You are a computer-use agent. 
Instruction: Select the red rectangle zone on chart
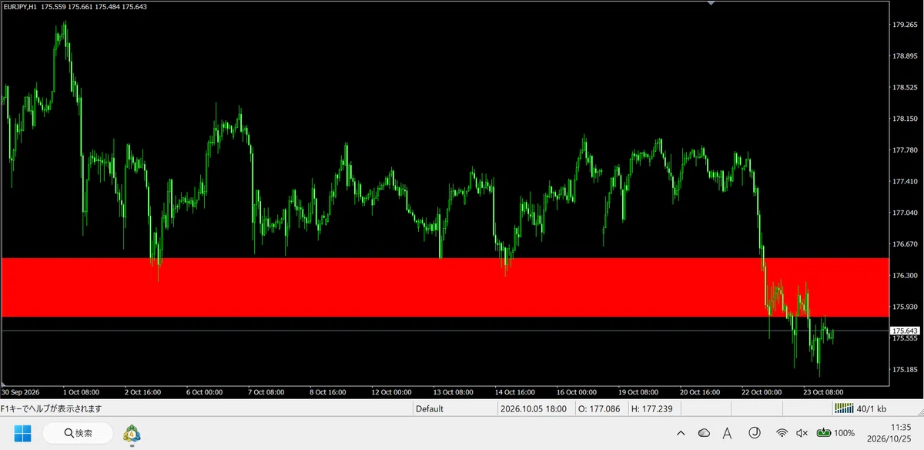445,287
